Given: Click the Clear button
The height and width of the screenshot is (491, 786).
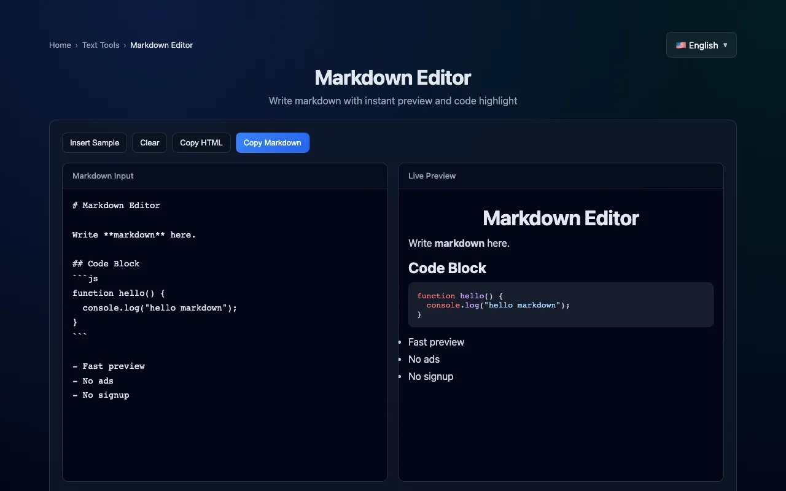Looking at the screenshot, I should point(150,142).
